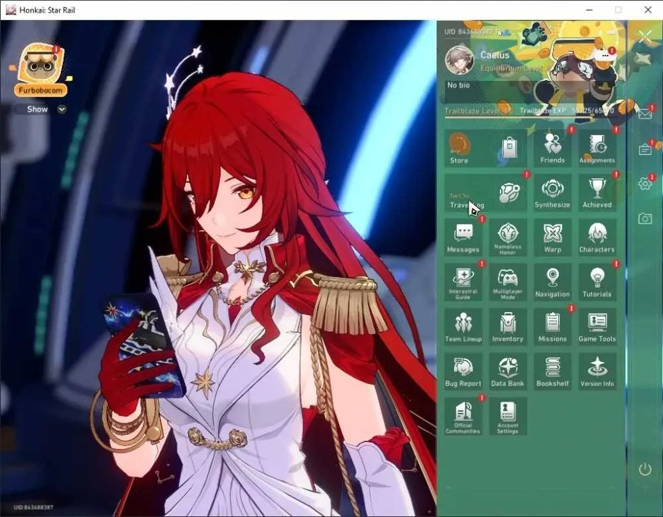
Task: Open the Navigation map
Action: pyautogui.click(x=552, y=282)
